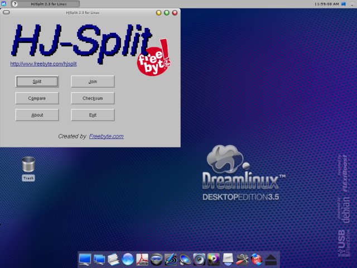Click the blue tray icon next to the clock
Image resolution: width=357 pixels, height=268 pixels.
click(x=344, y=4)
